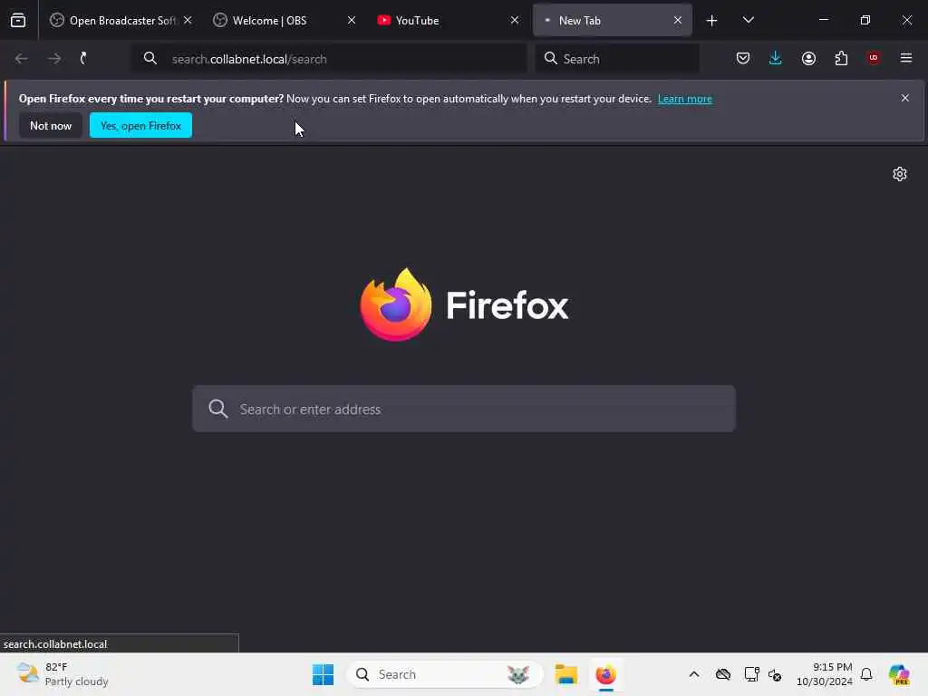Close the New Tab tab

[x=678, y=20]
